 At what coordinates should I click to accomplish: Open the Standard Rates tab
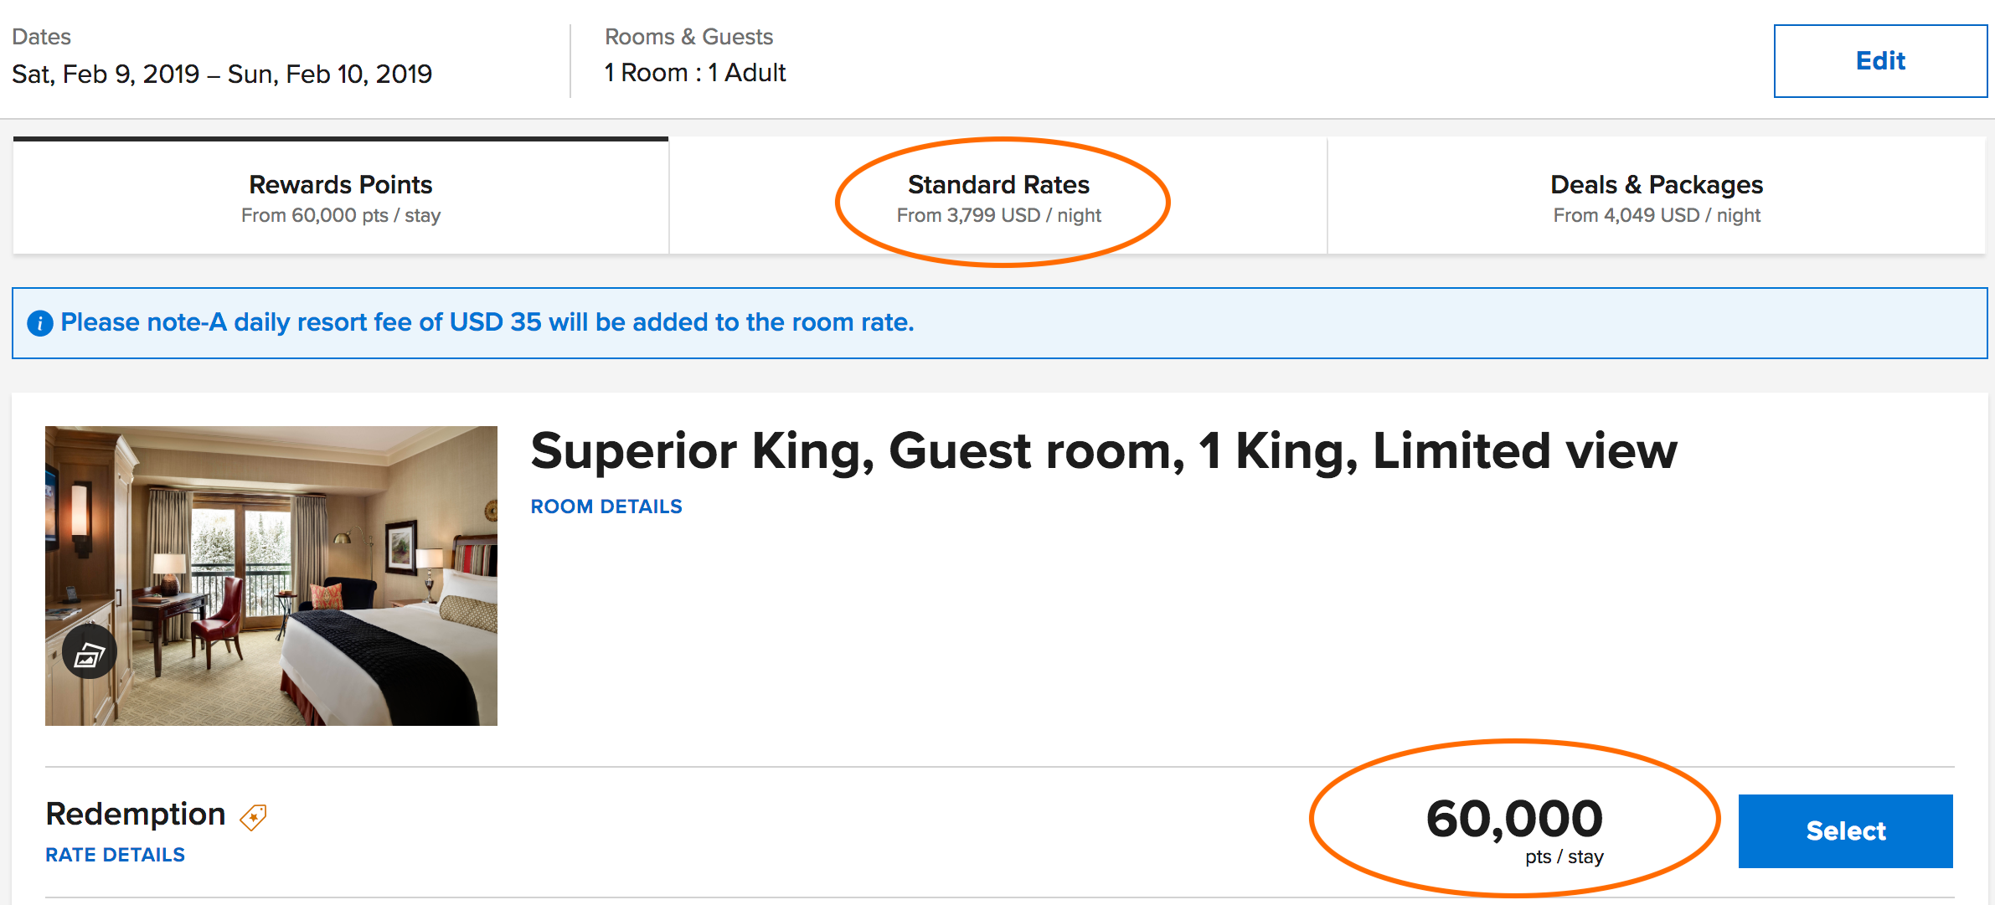(x=998, y=197)
